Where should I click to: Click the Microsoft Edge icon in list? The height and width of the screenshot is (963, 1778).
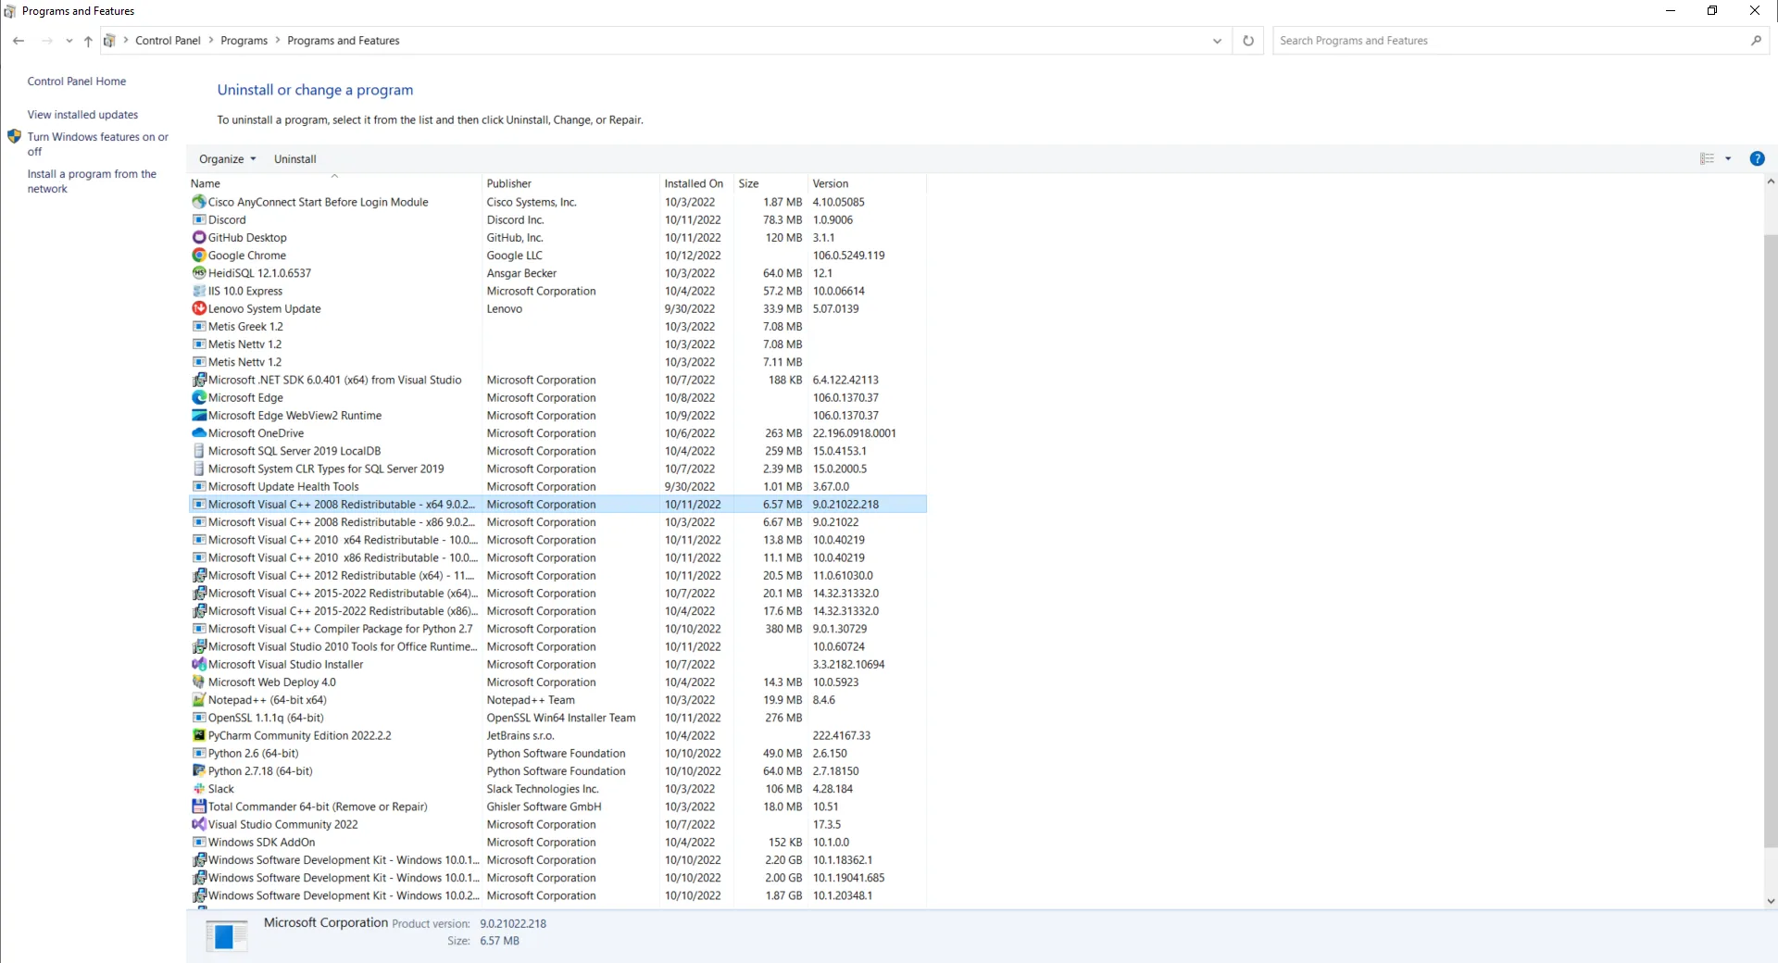click(198, 398)
